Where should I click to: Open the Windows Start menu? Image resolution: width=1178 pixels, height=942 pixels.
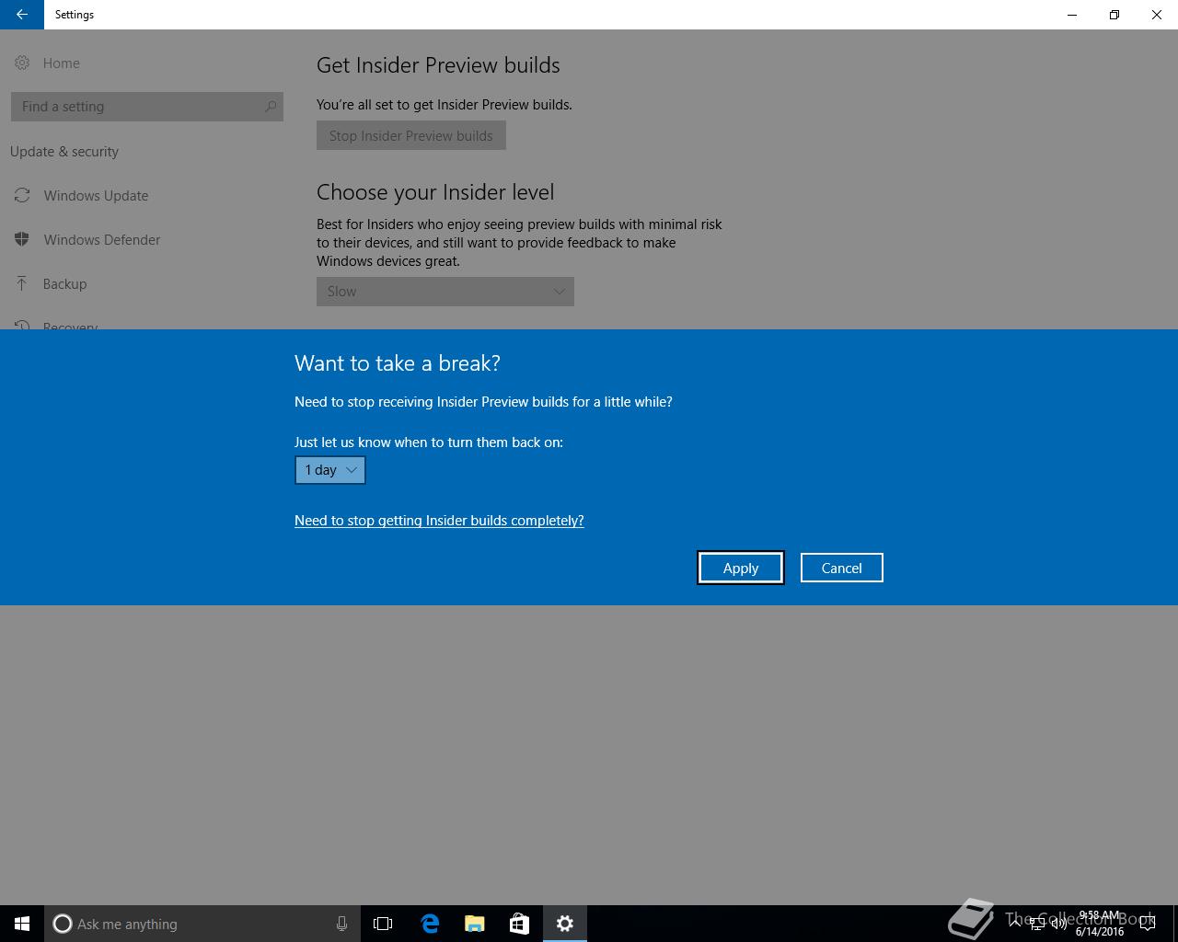[22, 924]
